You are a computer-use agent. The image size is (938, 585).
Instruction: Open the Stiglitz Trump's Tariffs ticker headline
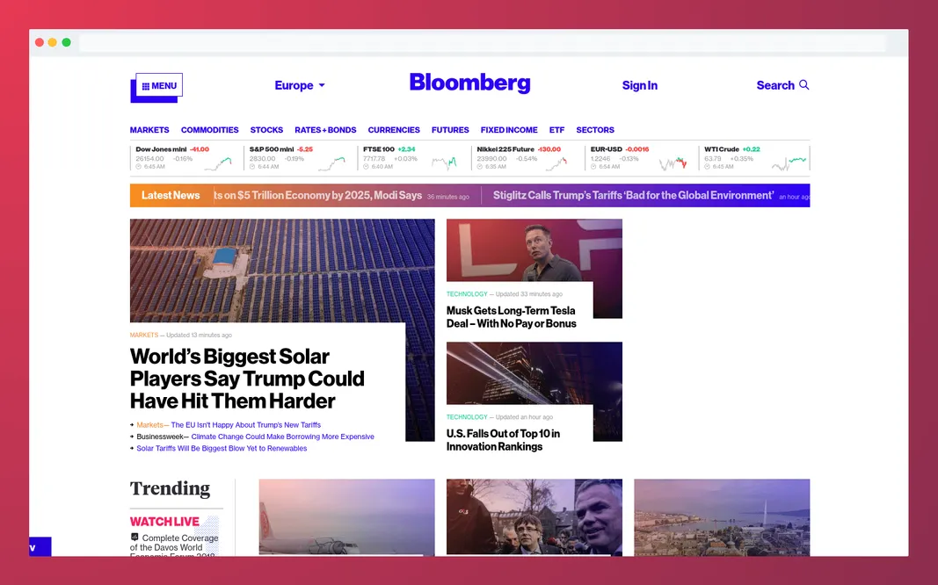[x=634, y=195]
